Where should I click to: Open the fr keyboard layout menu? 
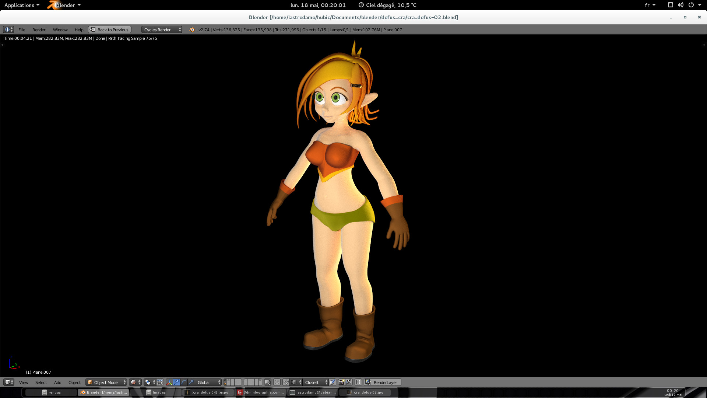650,5
